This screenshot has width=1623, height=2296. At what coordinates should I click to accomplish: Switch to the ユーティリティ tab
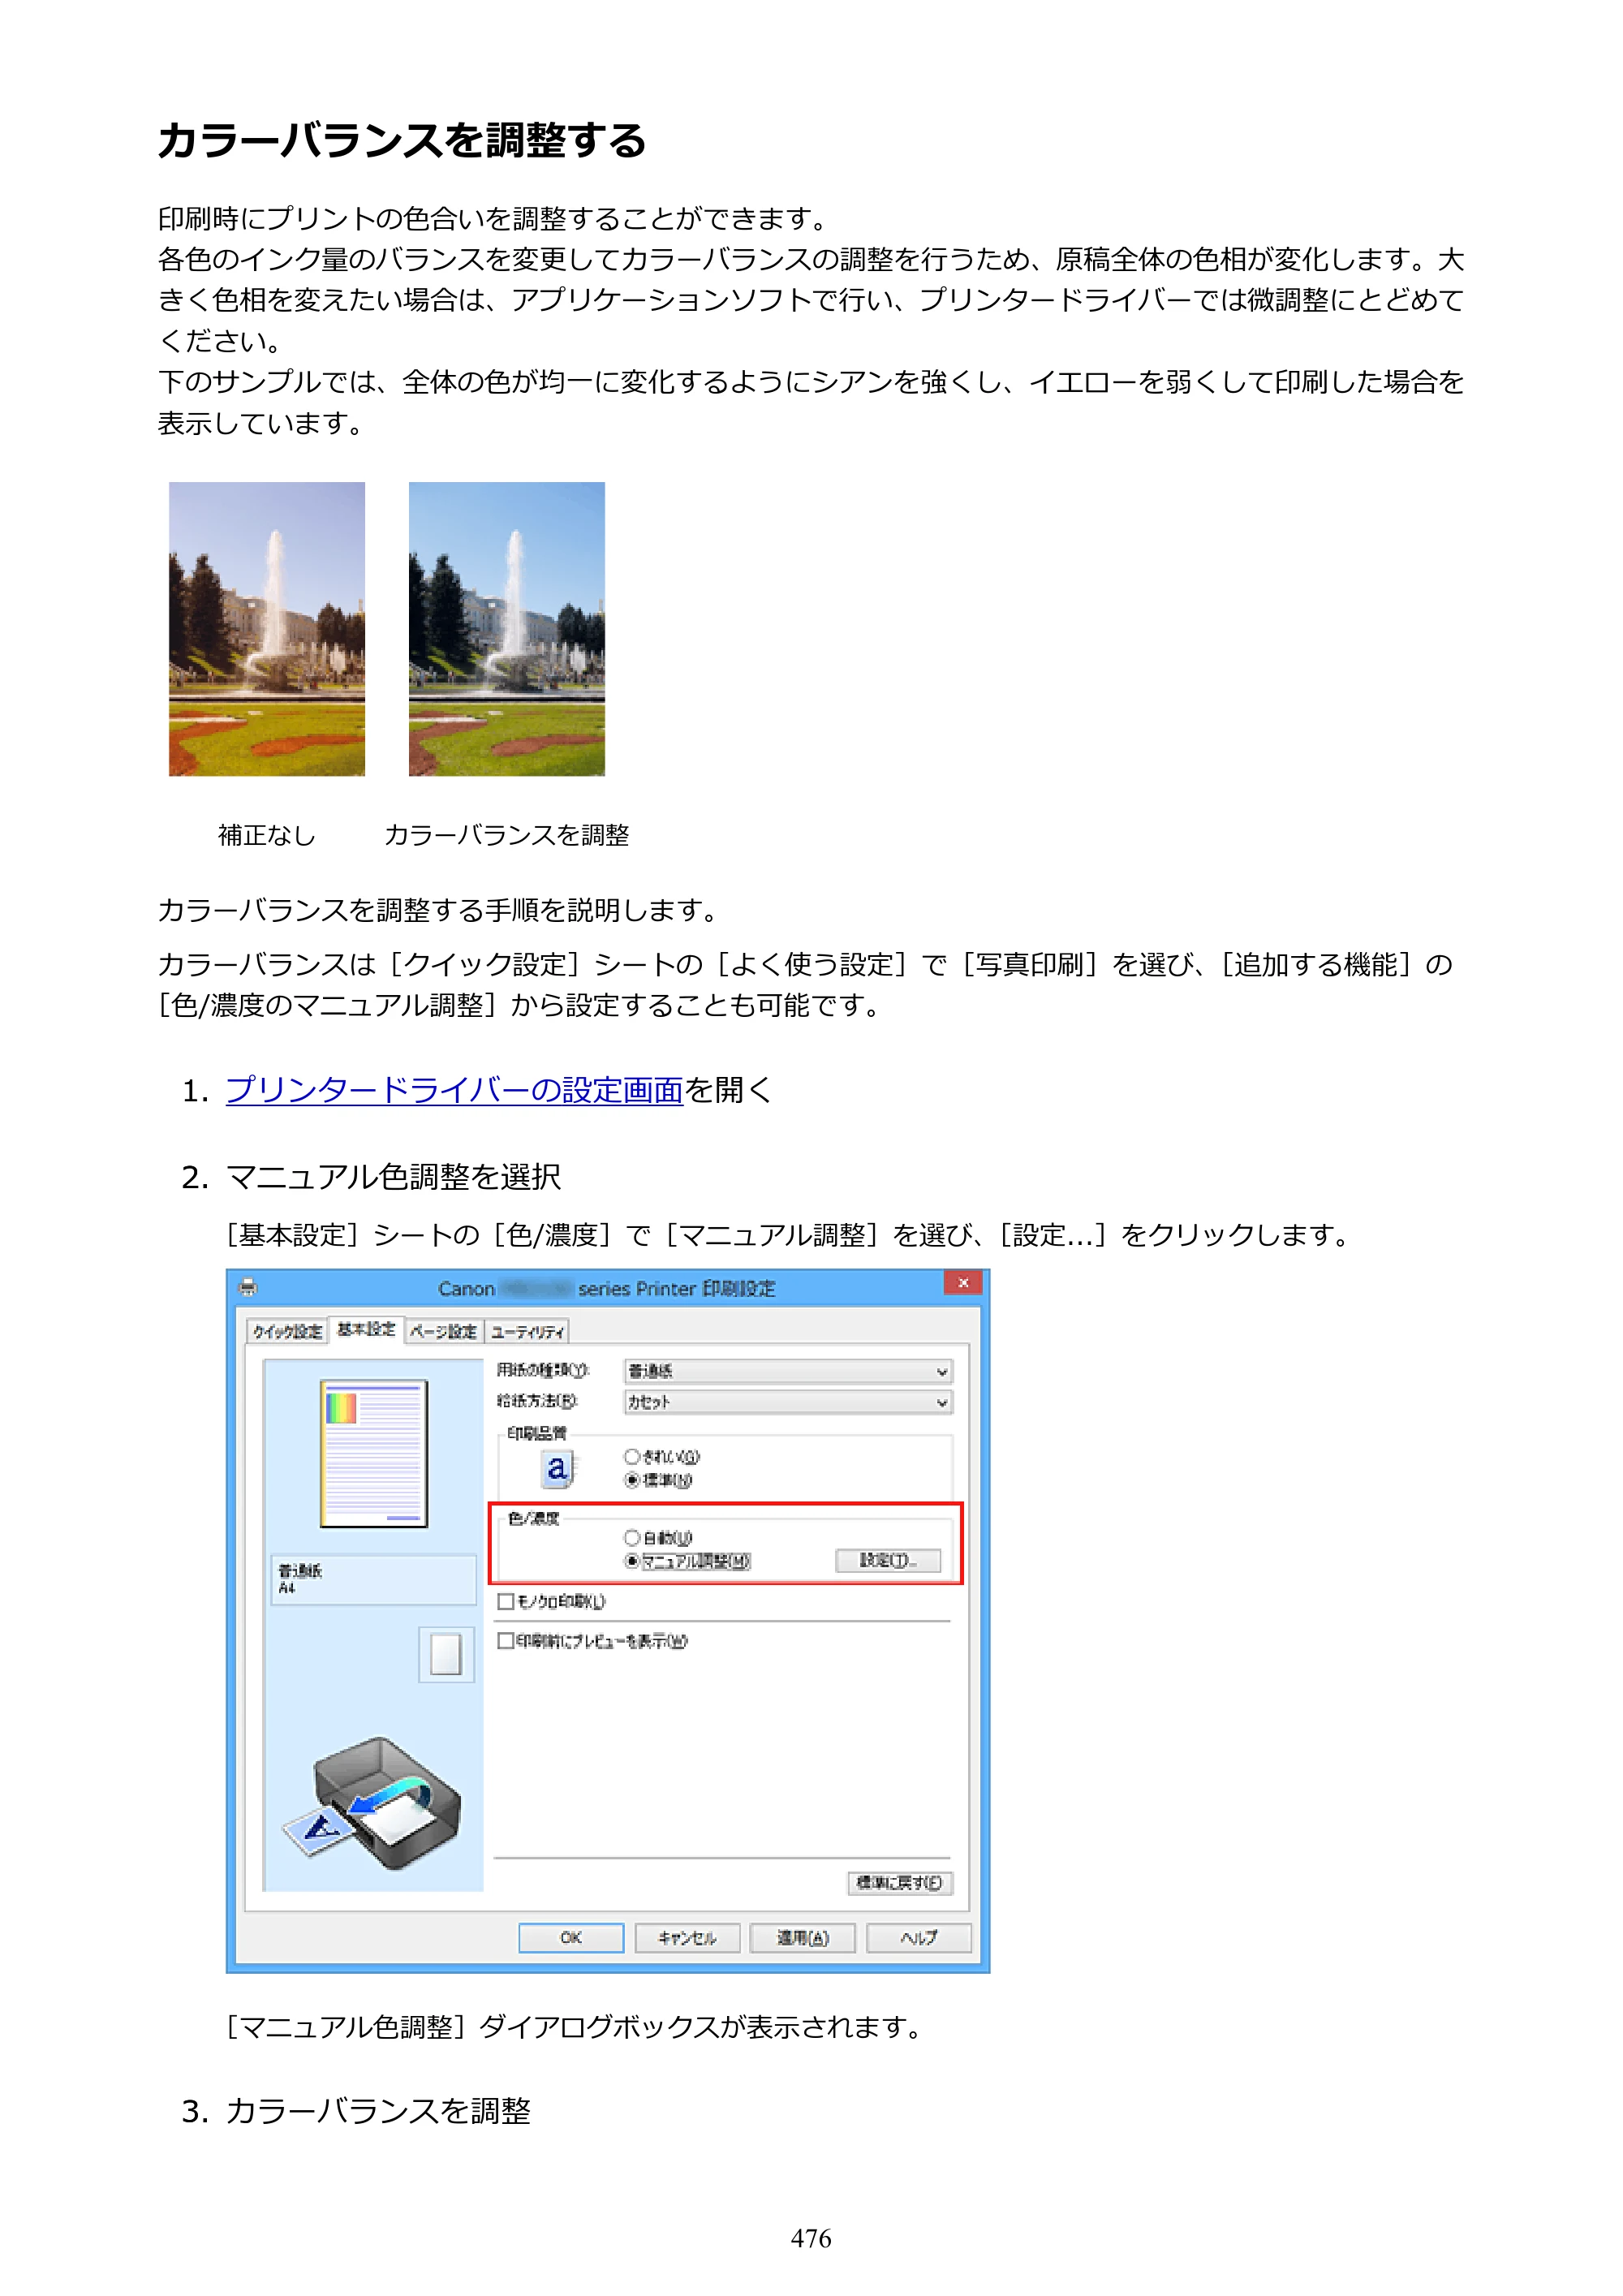point(527,1331)
